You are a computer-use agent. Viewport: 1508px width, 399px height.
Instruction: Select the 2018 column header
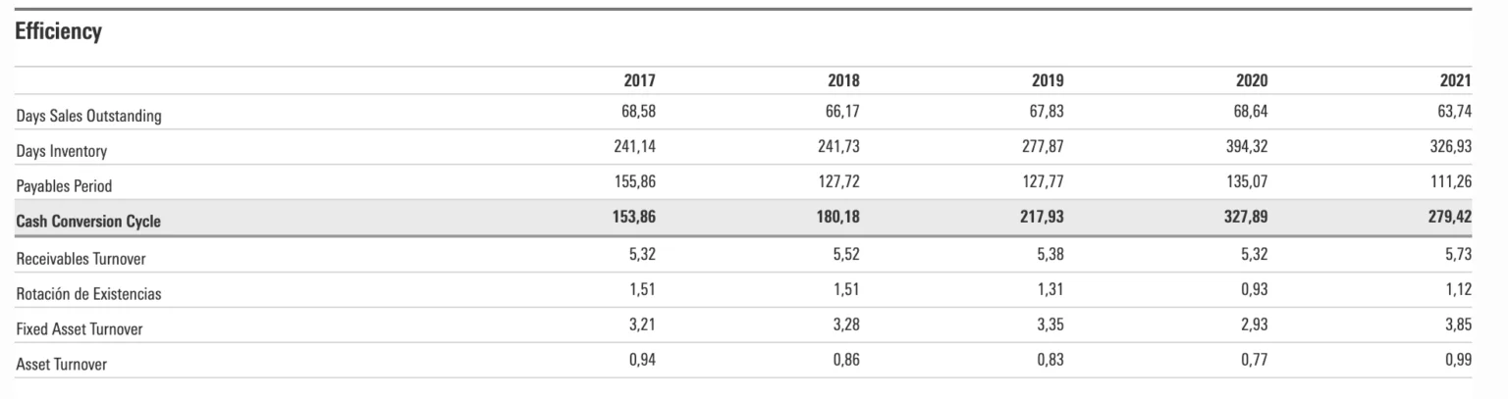(843, 80)
